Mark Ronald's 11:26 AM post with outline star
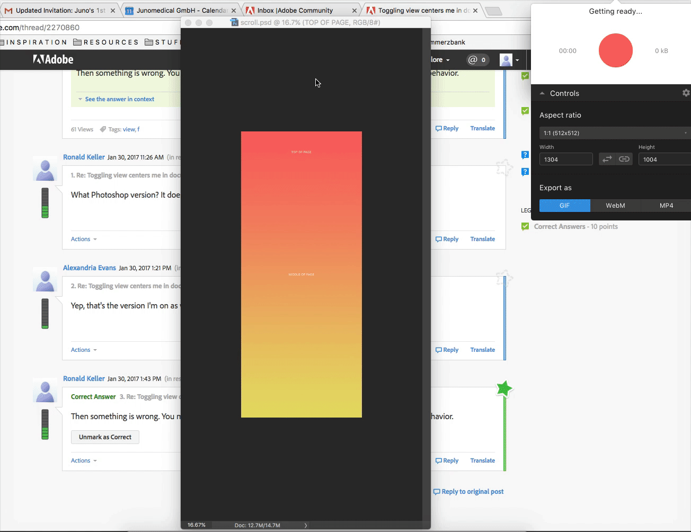The image size is (691, 532). 504,167
